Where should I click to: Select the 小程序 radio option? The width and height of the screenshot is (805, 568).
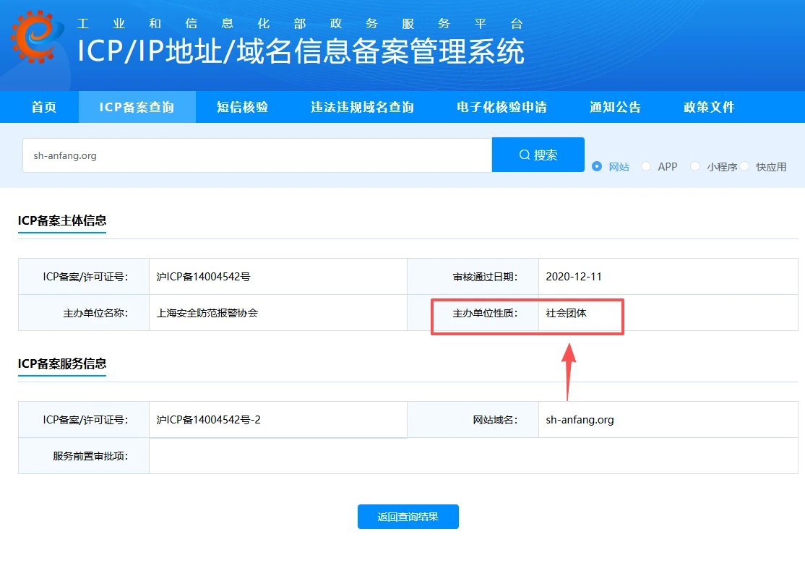click(x=695, y=166)
